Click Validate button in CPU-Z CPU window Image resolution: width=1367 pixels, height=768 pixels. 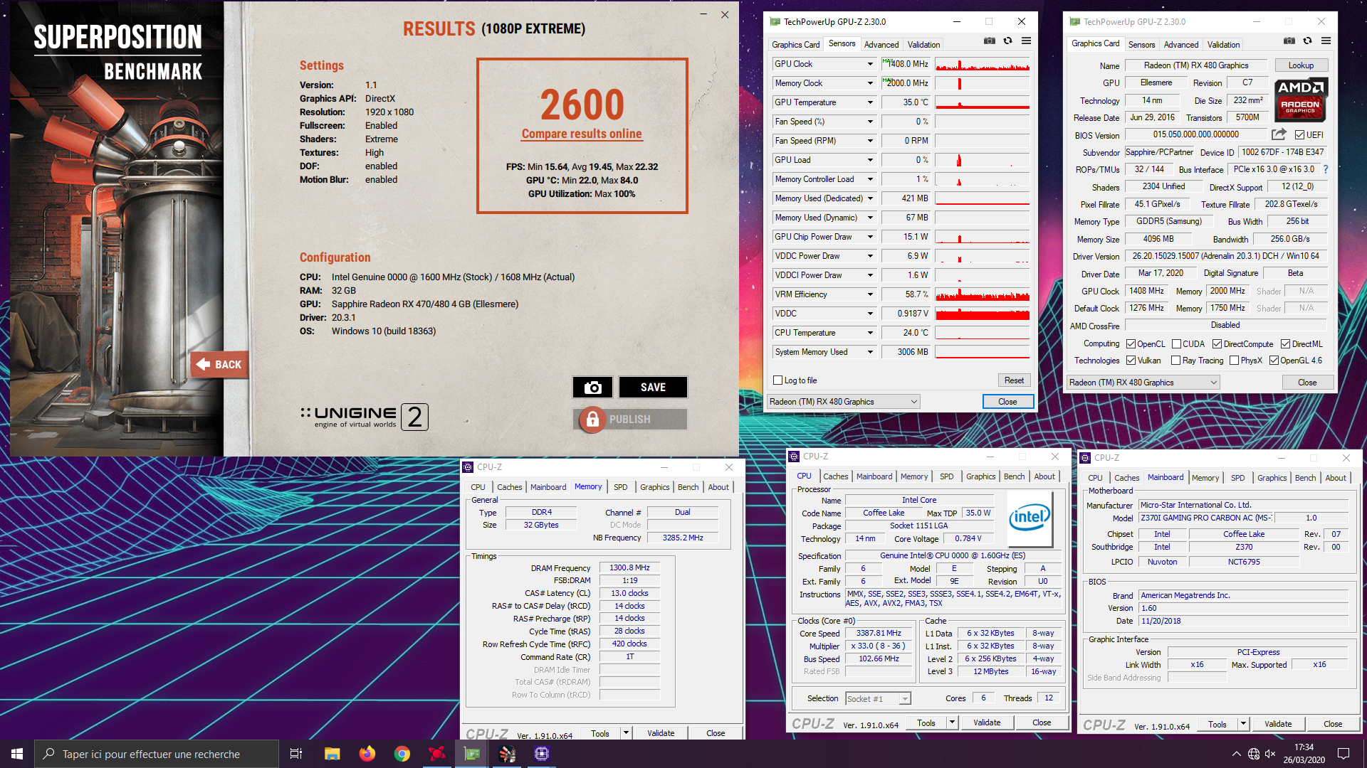(987, 722)
